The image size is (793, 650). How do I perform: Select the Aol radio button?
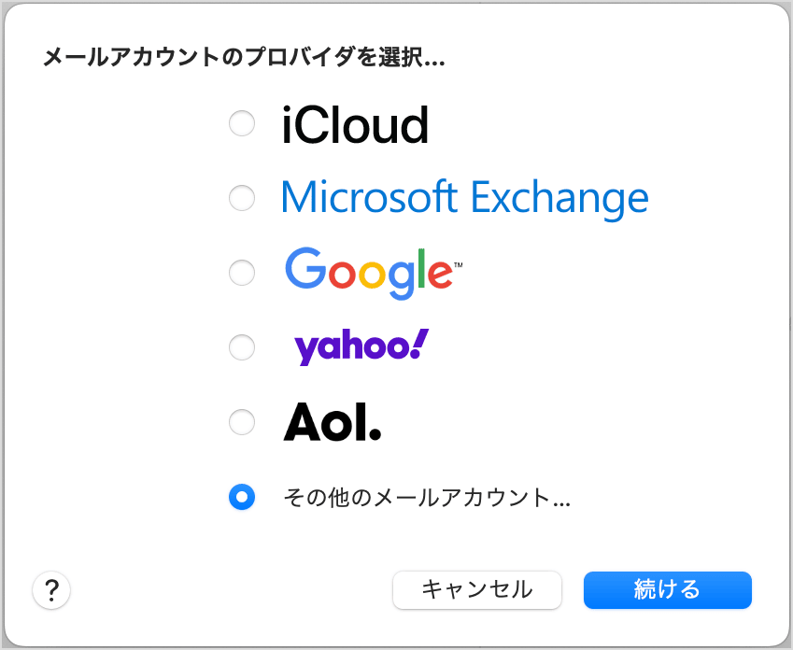[x=242, y=422]
